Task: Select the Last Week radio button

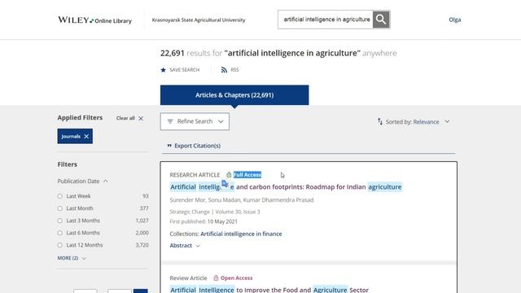Action: [59, 196]
